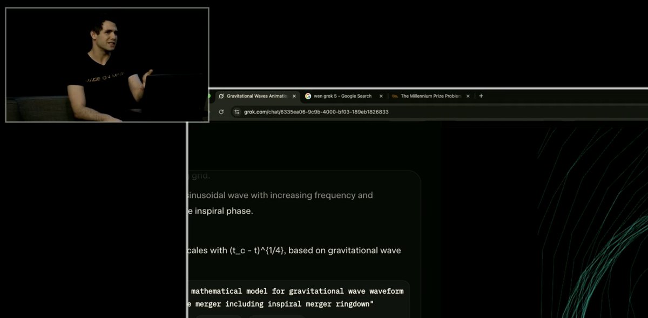Click the line 'sinusoidal wave with increasing frequency and'

(280, 195)
